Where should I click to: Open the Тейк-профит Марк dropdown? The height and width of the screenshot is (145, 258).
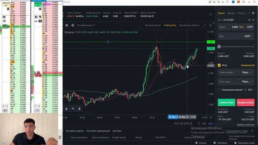(247, 72)
